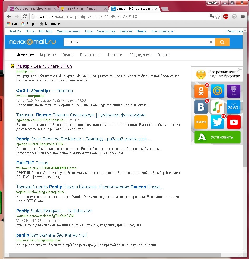
Task: Click the blue @ mail icon in the widget
Action: [x=217, y=91]
